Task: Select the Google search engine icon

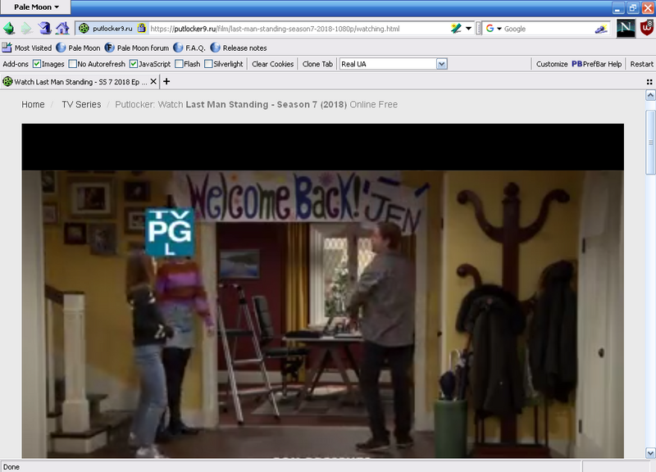Action: tap(490, 29)
